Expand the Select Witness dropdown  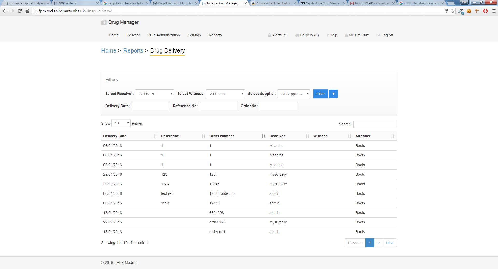point(225,94)
